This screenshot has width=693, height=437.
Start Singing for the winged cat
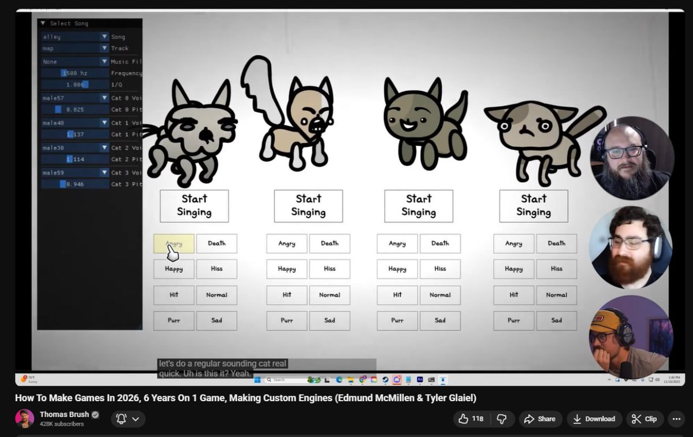[308, 206]
